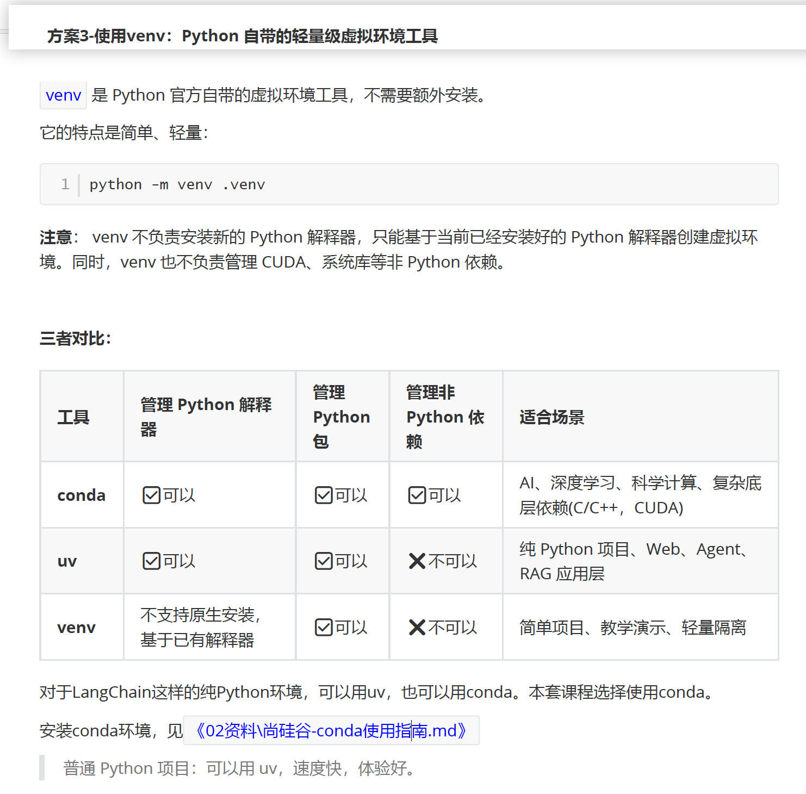Click the text 安装conda环境,见
The image size is (806, 794).
pyautogui.click(x=111, y=730)
